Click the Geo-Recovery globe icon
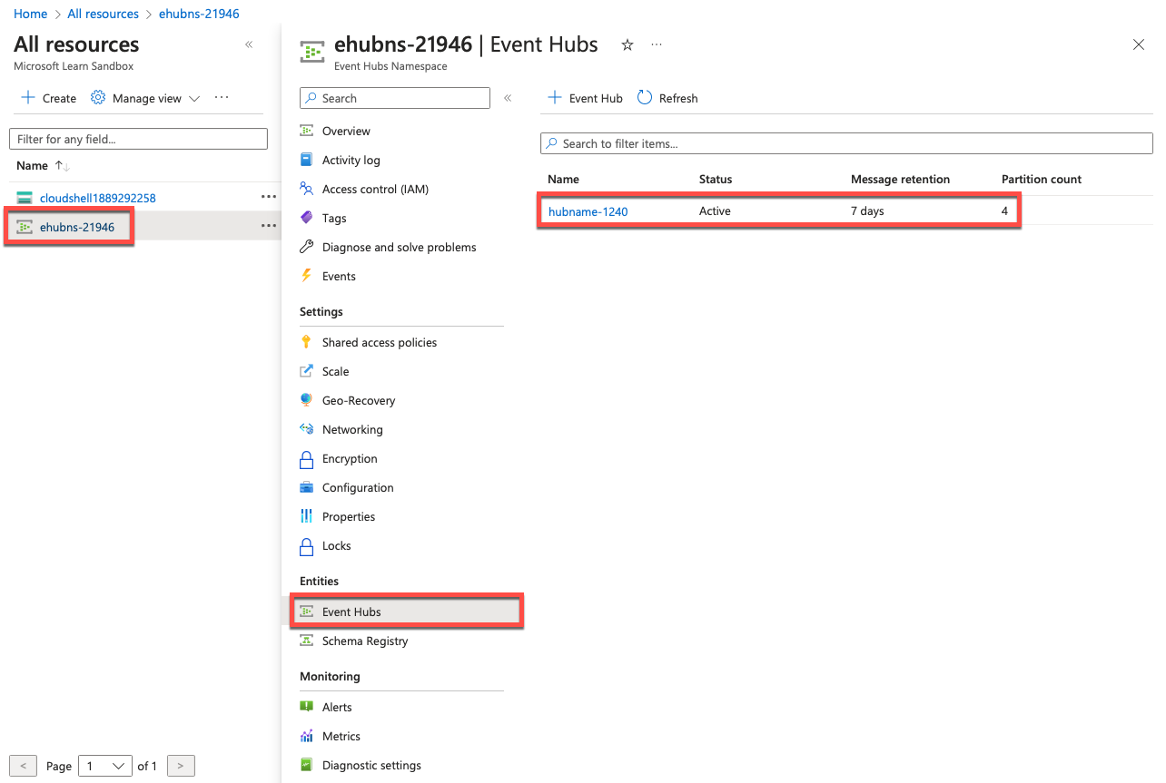The image size is (1166, 783). (x=306, y=400)
